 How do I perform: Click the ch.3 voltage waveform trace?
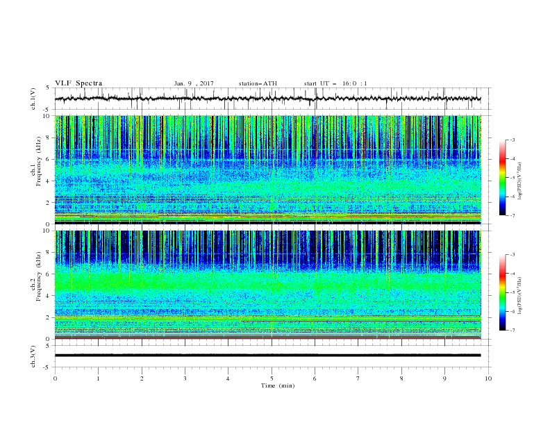click(x=267, y=356)
